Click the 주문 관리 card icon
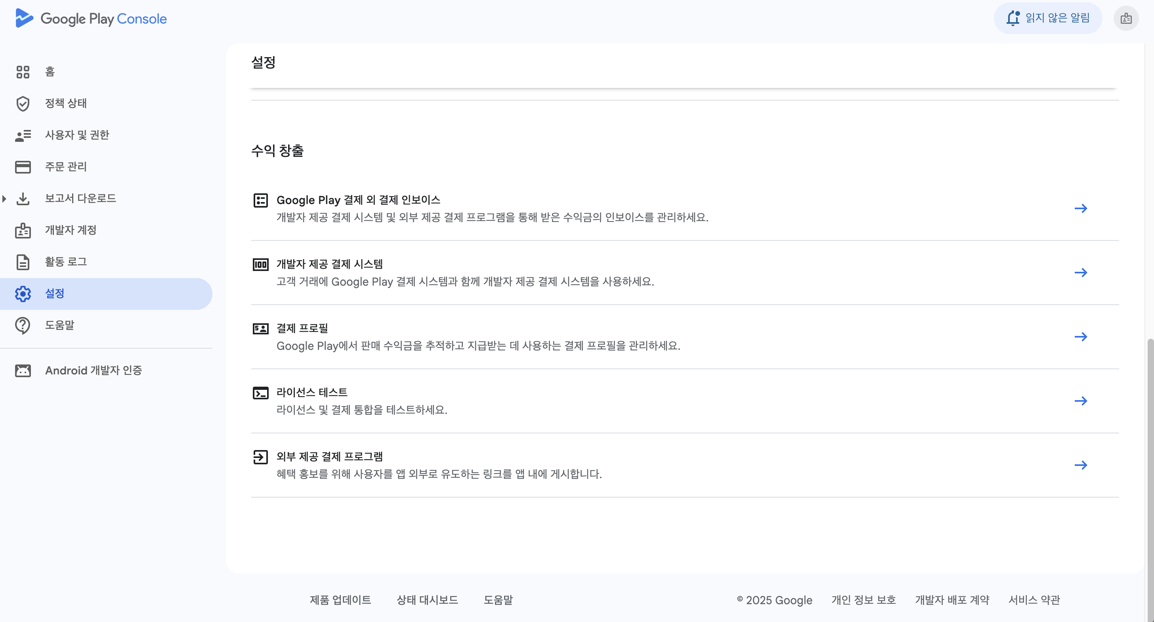Viewport: 1154px width, 622px height. coord(23,166)
